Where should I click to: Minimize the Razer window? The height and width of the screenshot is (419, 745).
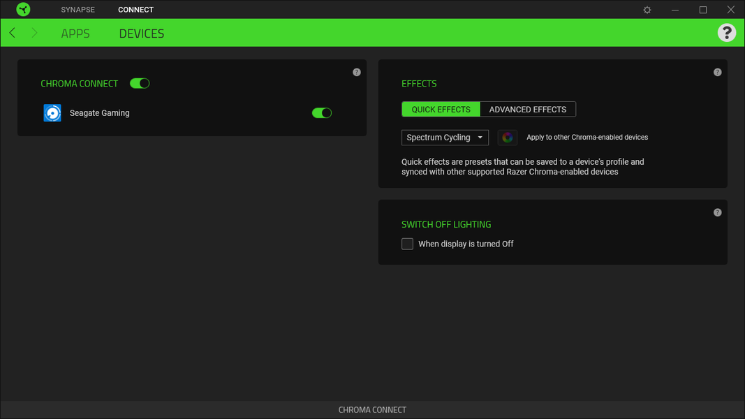pyautogui.click(x=675, y=10)
